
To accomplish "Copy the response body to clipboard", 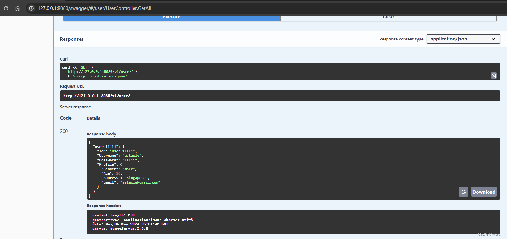I will [463, 192].
